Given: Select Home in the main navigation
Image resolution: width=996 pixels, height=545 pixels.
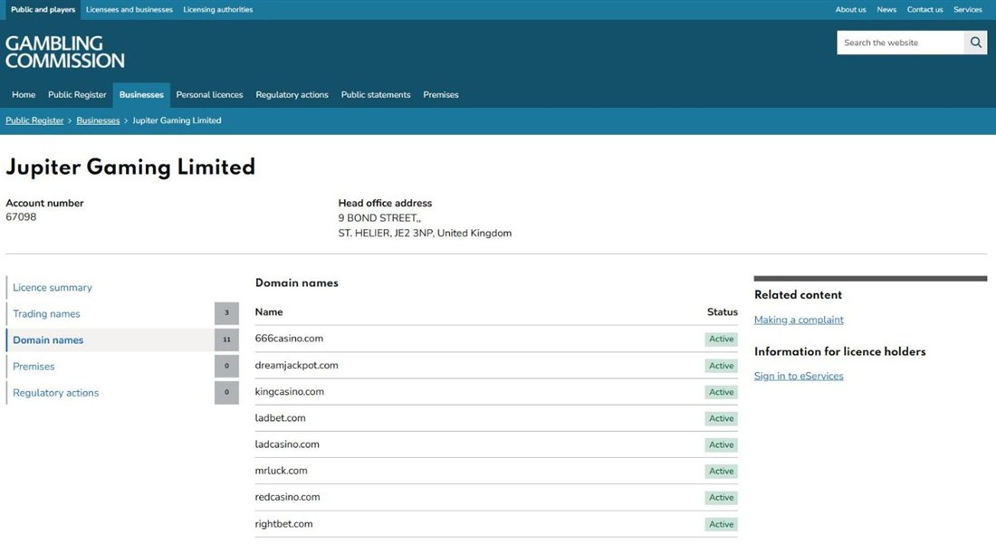Looking at the screenshot, I should click(24, 95).
